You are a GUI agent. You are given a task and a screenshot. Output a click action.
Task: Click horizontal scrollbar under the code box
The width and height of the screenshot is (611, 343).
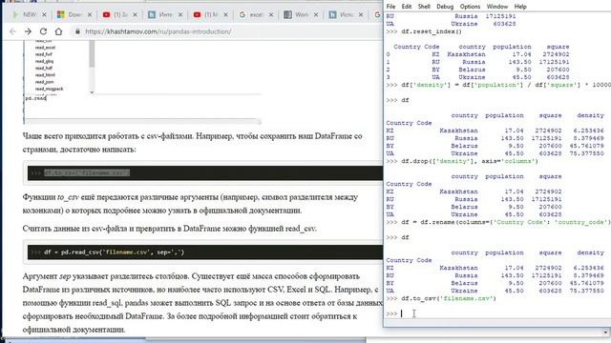pos(142,122)
